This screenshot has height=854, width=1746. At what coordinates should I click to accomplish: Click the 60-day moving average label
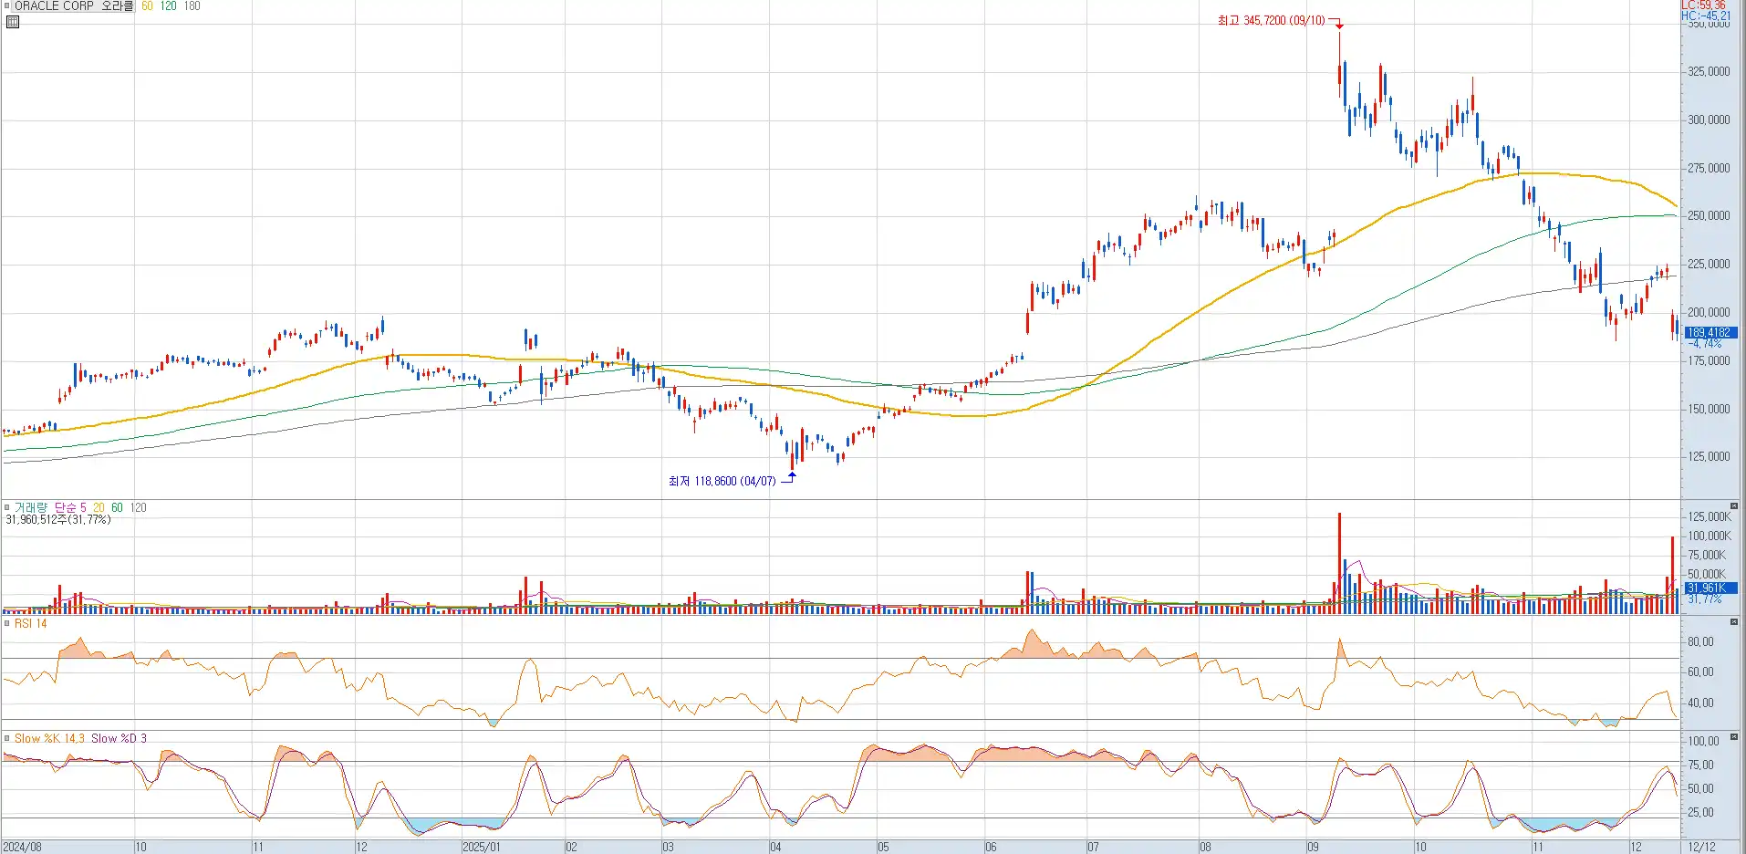tap(147, 6)
